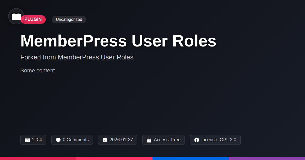Click the code version icon
Screen dimensions: 305x160
pyautogui.click(x=27, y=140)
